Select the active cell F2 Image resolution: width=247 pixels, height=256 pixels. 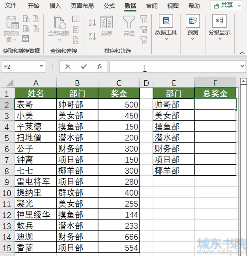[x=215, y=104]
